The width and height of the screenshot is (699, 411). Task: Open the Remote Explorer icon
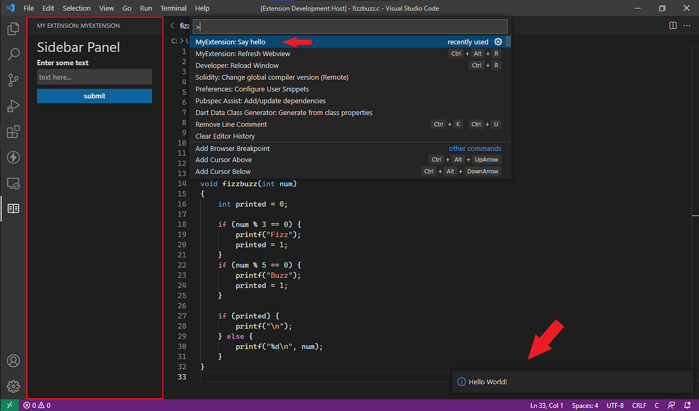(13, 183)
